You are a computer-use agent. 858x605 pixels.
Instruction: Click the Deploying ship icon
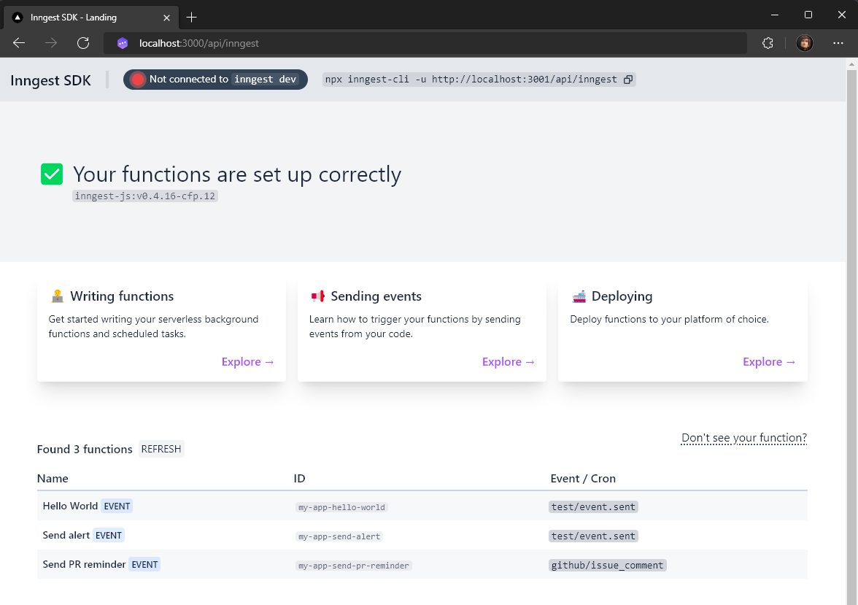(579, 296)
